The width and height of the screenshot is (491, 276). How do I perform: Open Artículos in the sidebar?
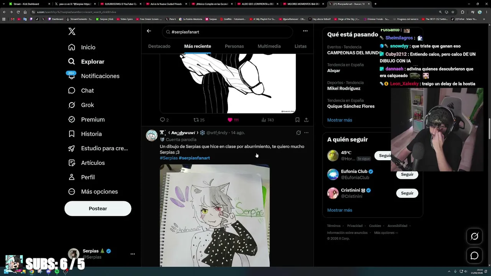pos(86,163)
